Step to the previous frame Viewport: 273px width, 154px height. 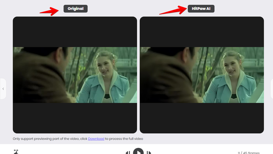click(128, 153)
